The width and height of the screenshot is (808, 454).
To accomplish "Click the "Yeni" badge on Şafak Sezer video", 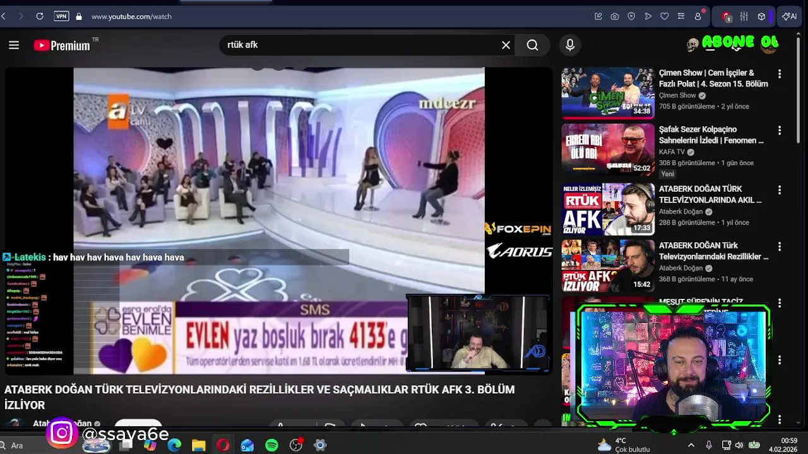I will click(x=668, y=174).
